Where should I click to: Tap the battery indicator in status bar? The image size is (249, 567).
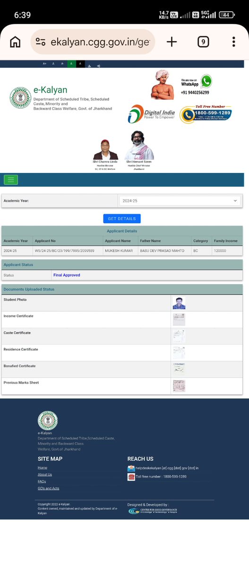[227, 15]
